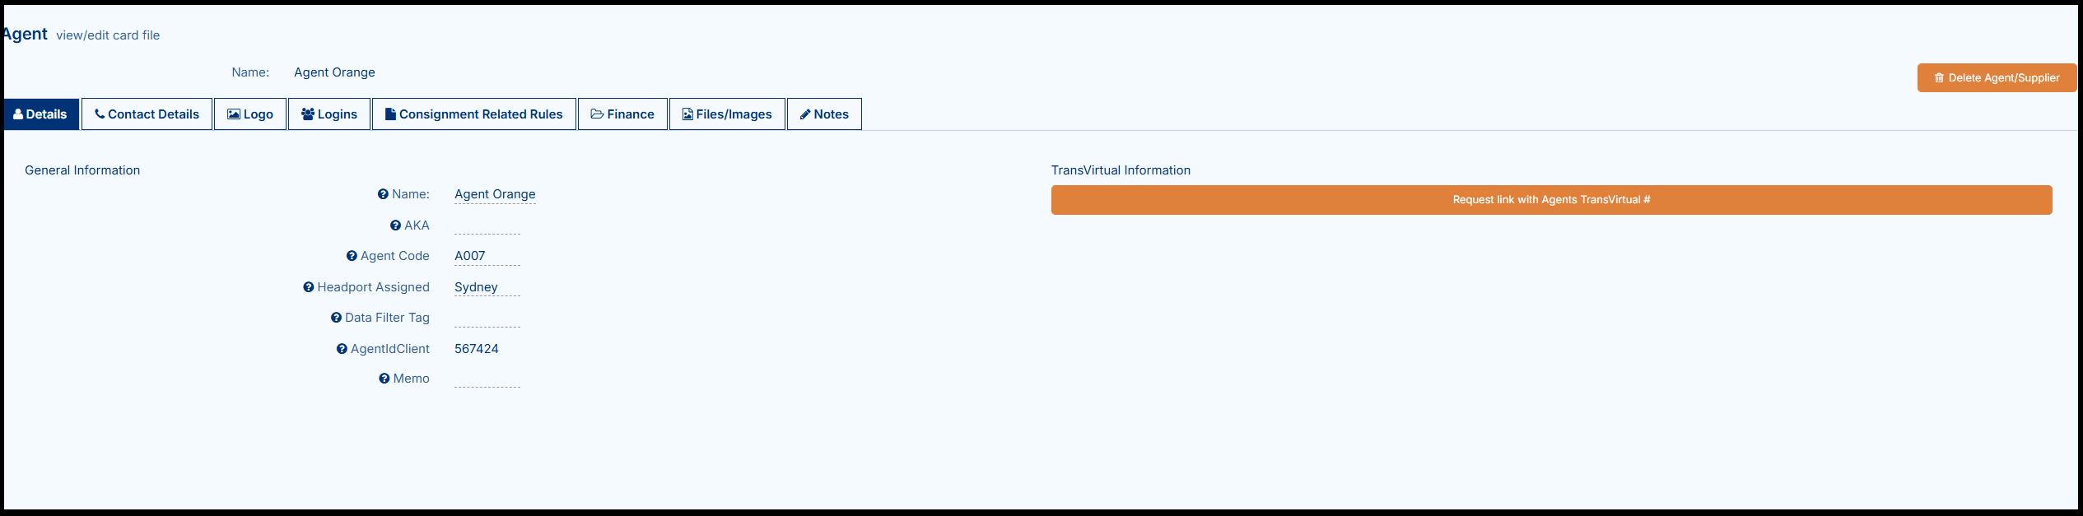Click the AgentIdClient help icon
Viewport: 2083px width, 516px height.
point(342,349)
